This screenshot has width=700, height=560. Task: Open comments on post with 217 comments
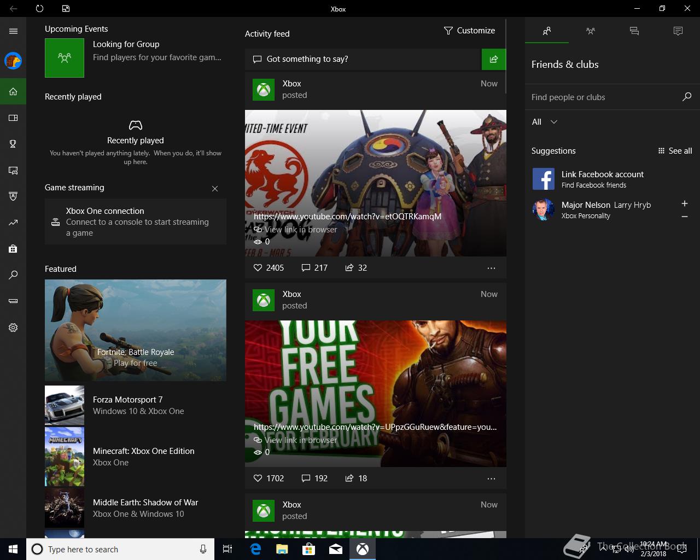(314, 268)
